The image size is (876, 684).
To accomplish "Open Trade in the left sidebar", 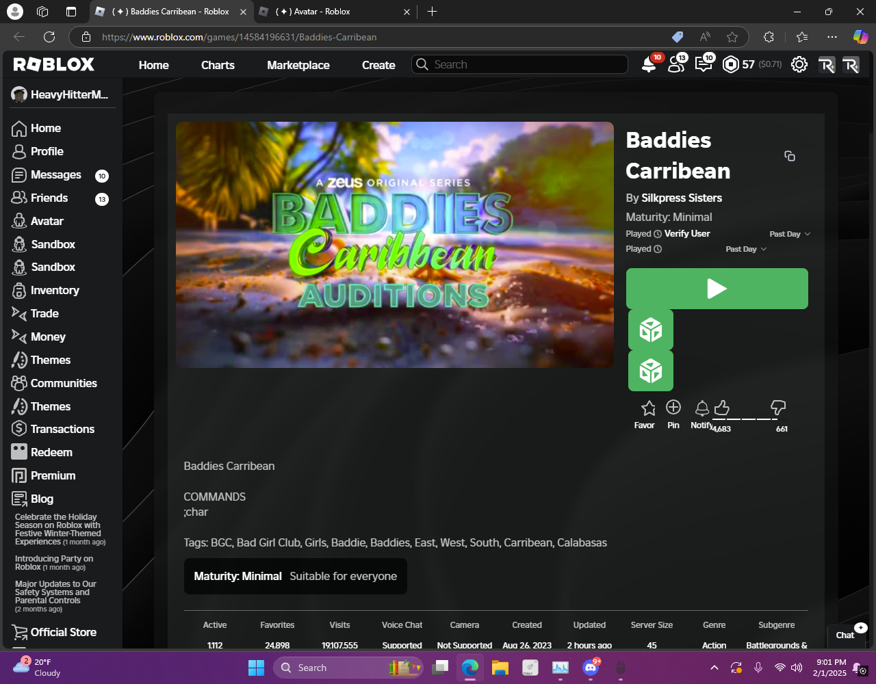I will click(36, 313).
